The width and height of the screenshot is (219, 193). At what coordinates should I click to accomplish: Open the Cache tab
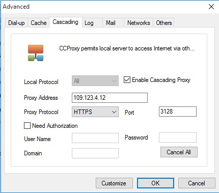coord(39,23)
